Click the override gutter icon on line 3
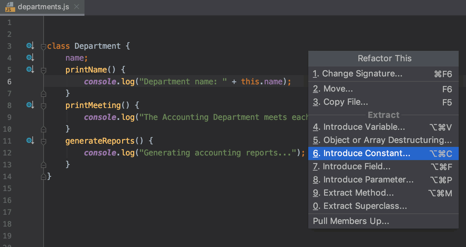Image resolution: width=466 pixels, height=247 pixels. [x=30, y=46]
